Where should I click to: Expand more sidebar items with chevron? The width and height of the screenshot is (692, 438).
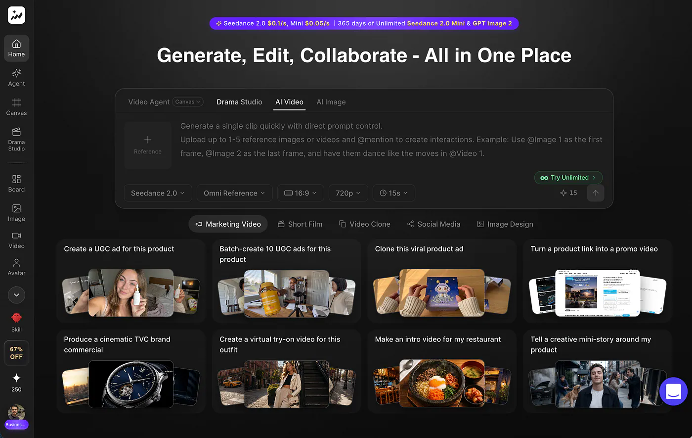coord(16,295)
